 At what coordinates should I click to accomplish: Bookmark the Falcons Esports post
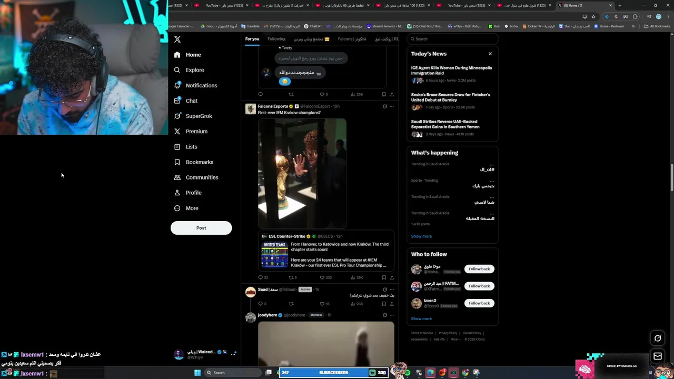(x=384, y=277)
